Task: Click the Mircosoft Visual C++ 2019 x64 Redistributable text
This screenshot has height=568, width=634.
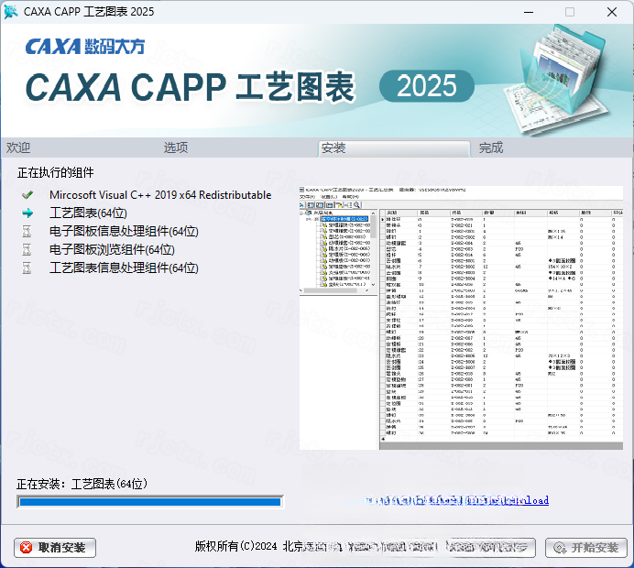Action: click(x=160, y=195)
